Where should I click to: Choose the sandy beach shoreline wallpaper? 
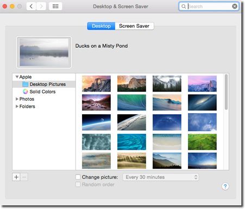(167, 142)
